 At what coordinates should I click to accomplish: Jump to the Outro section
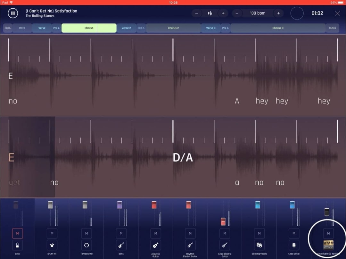332,28
